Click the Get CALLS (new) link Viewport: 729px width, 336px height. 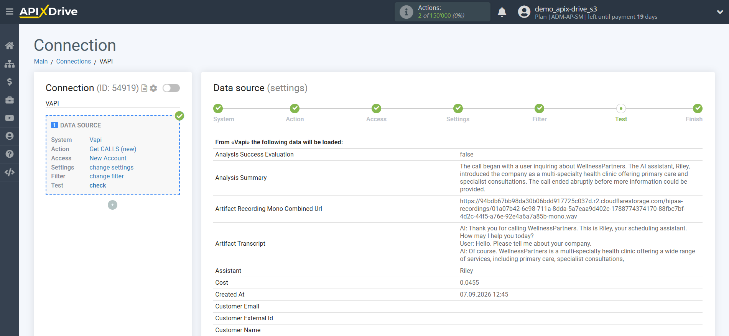point(113,149)
